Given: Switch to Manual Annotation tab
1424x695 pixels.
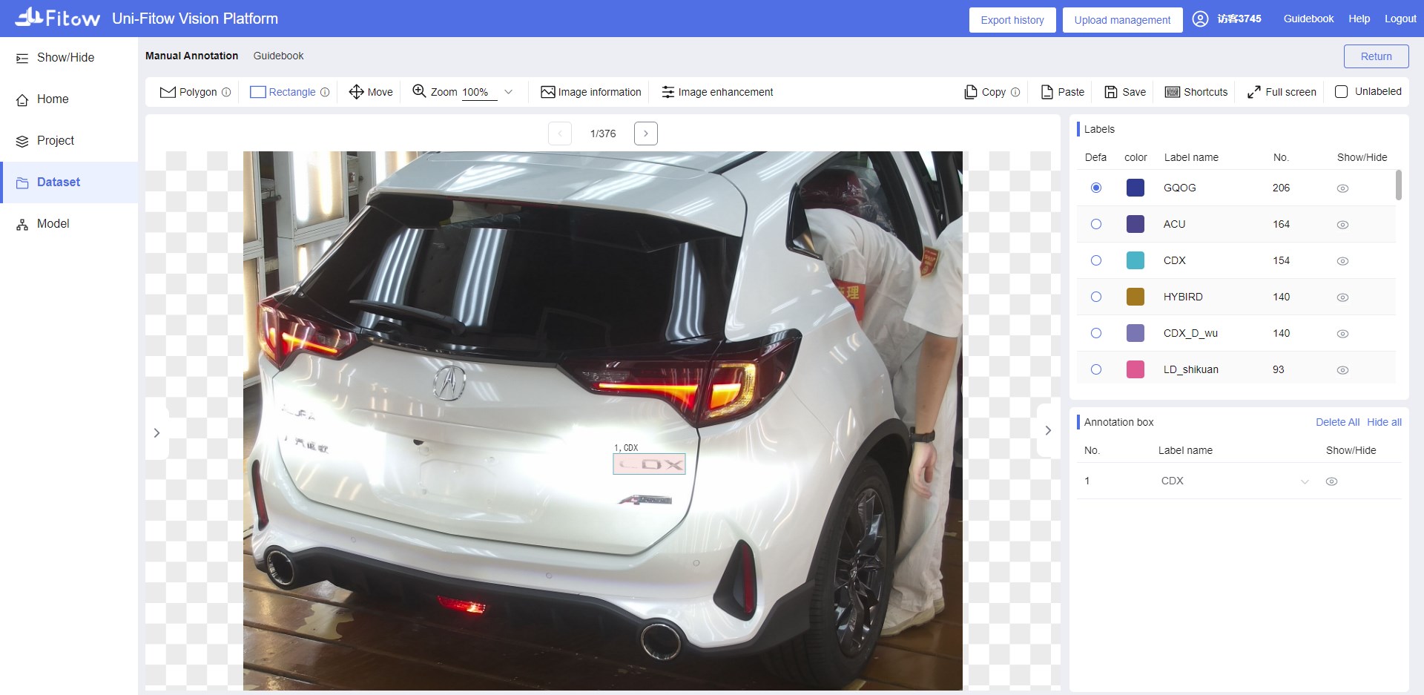Looking at the screenshot, I should click(191, 56).
